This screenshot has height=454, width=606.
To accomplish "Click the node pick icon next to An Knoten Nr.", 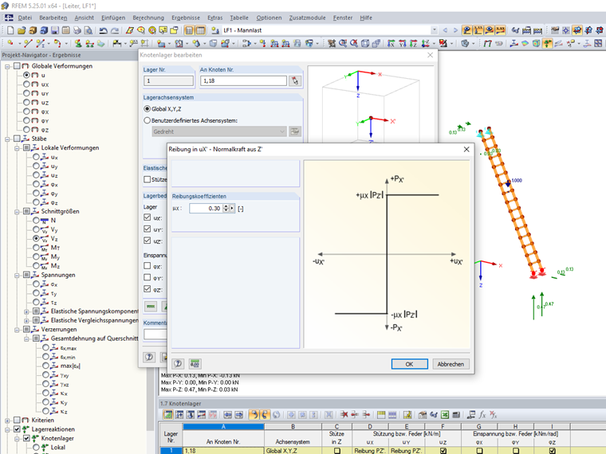I will [295, 80].
